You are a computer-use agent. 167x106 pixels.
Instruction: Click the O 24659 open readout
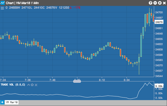tap(12, 8)
